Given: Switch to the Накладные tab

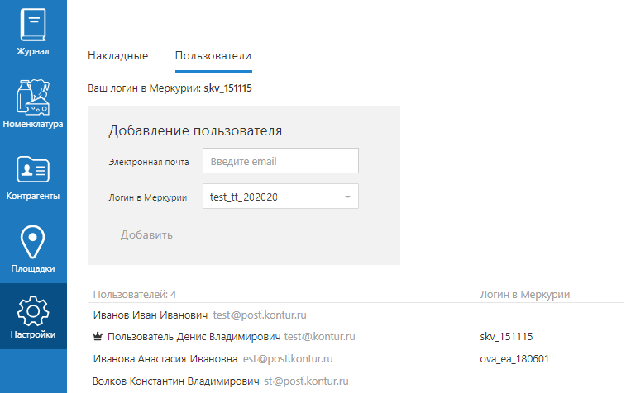Looking at the screenshot, I should pyautogui.click(x=117, y=56).
